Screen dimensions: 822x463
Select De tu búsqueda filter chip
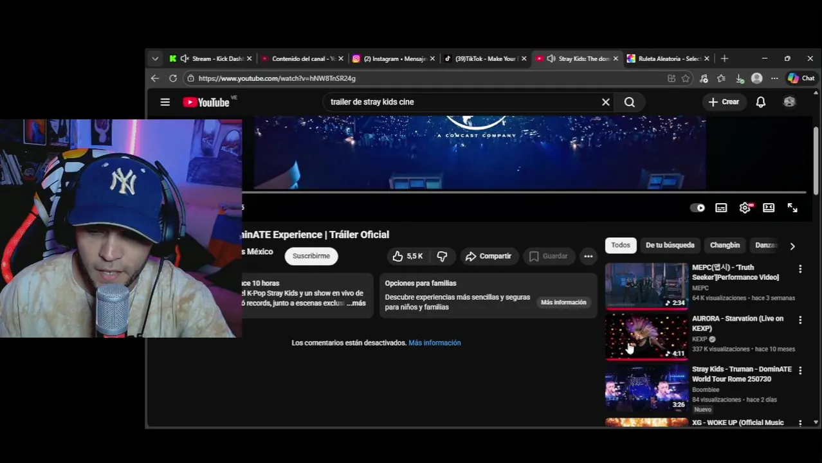click(x=670, y=245)
